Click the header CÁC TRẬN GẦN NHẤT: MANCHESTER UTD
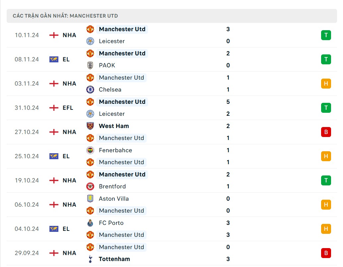The height and width of the screenshot is (267, 343). pos(65,16)
